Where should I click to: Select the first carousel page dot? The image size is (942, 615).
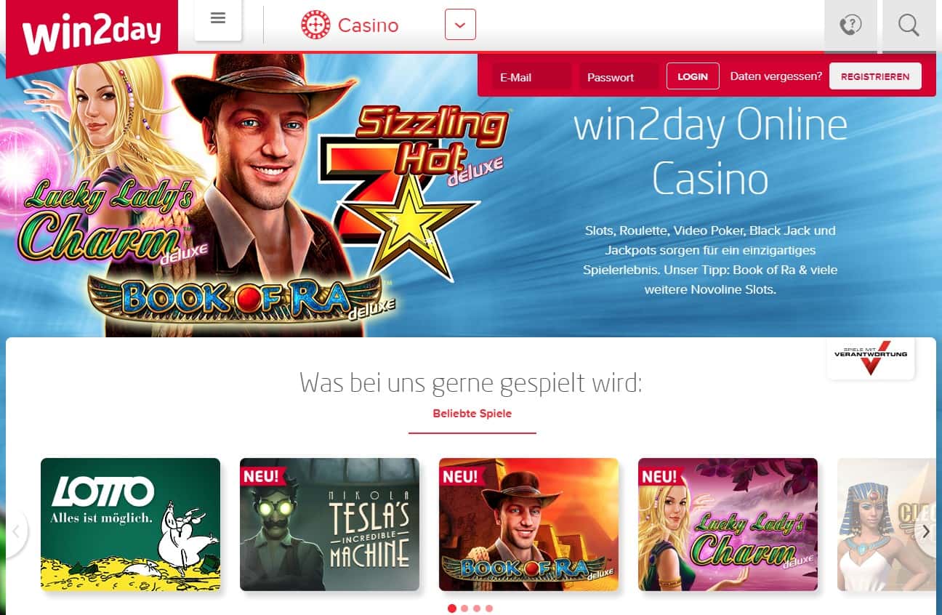click(452, 608)
